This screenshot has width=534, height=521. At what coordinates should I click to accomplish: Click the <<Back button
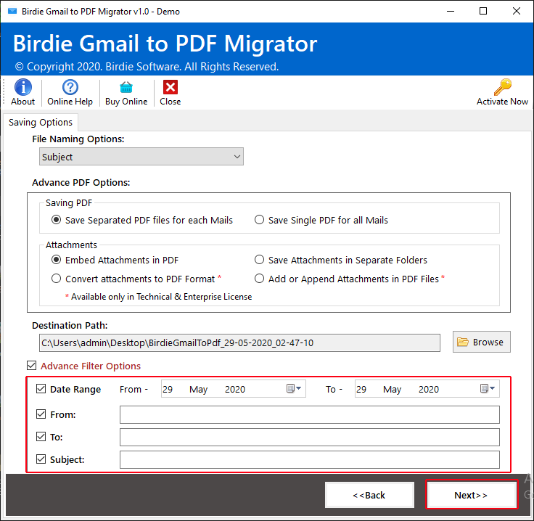(x=369, y=495)
